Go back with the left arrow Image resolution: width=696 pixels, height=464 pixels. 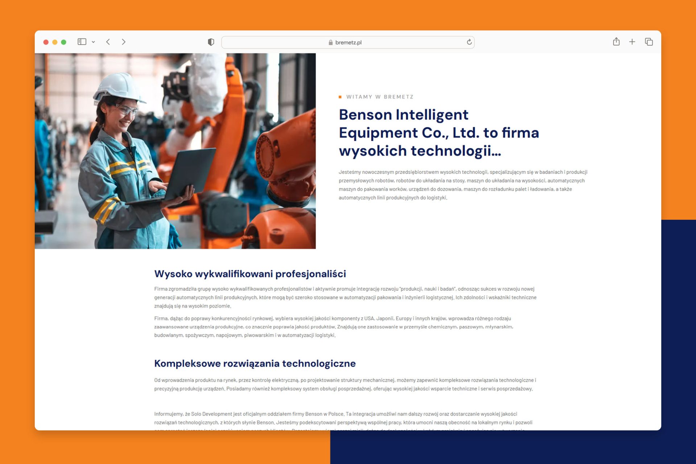click(108, 42)
